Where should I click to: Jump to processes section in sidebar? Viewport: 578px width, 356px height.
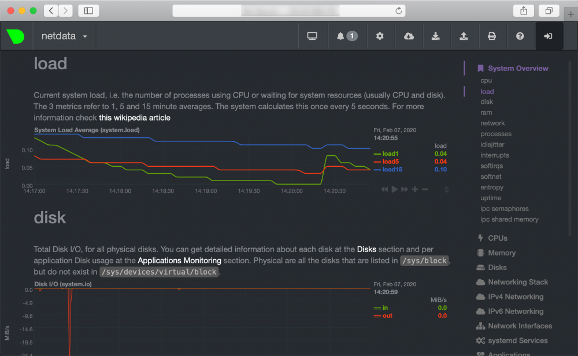496,134
